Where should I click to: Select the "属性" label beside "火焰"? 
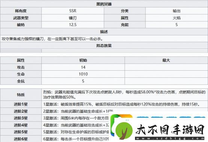pyautogui.click(x=124, y=18)
